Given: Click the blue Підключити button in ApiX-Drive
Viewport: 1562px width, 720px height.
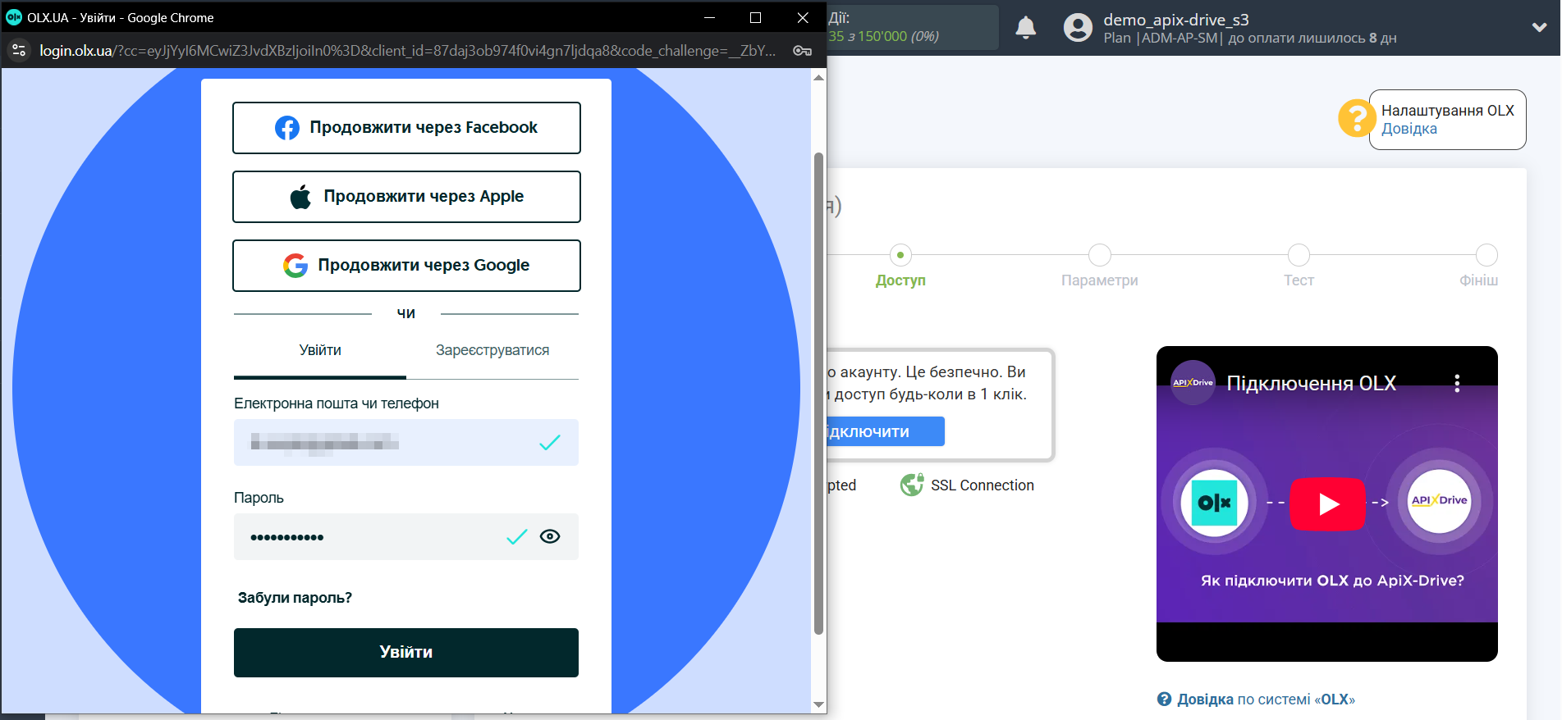Looking at the screenshot, I should click(x=886, y=431).
